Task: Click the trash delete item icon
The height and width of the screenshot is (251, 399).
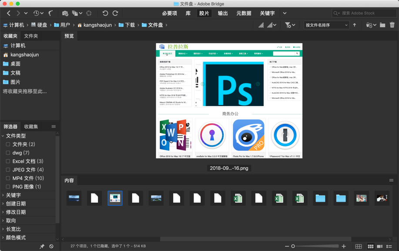Action: click(392, 25)
